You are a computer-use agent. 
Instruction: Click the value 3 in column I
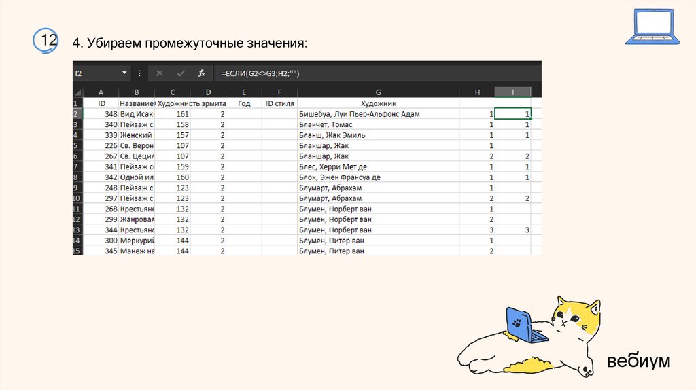coord(527,230)
